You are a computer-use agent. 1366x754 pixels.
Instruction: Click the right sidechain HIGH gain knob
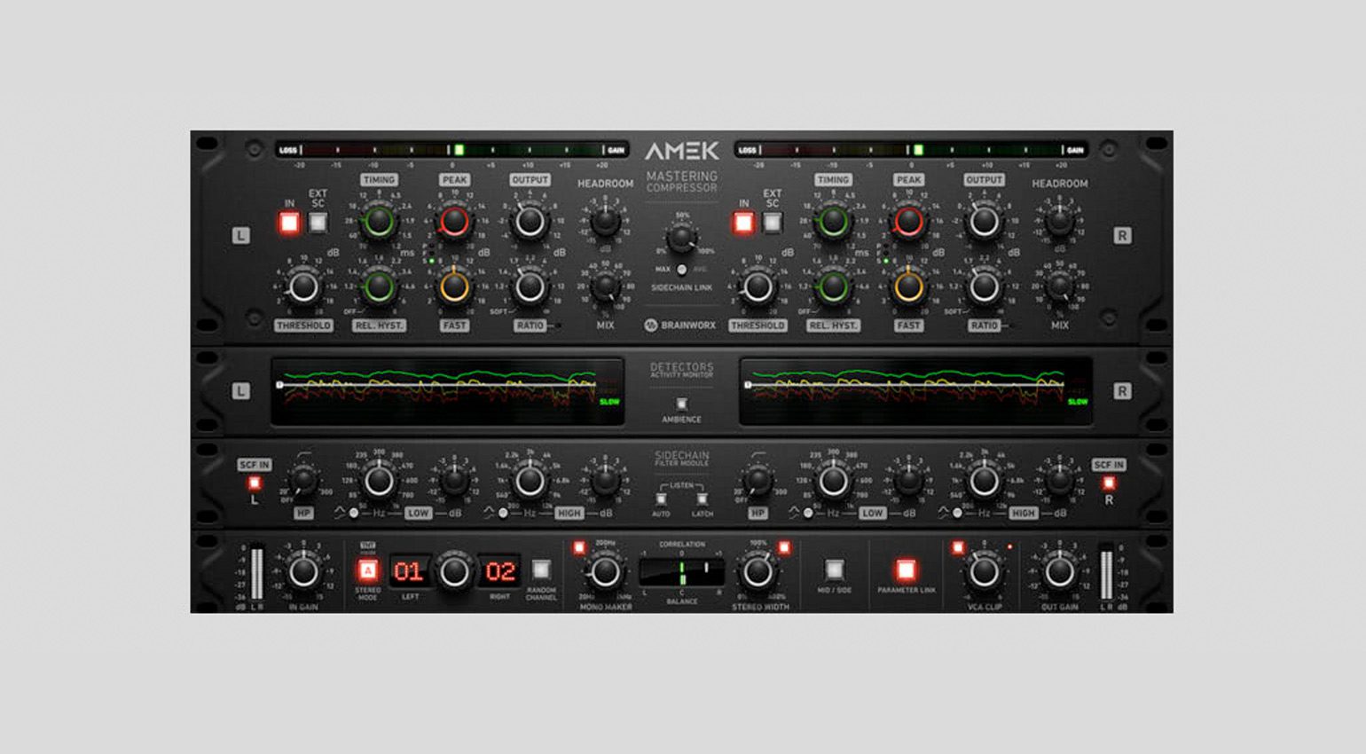click(x=1059, y=481)
